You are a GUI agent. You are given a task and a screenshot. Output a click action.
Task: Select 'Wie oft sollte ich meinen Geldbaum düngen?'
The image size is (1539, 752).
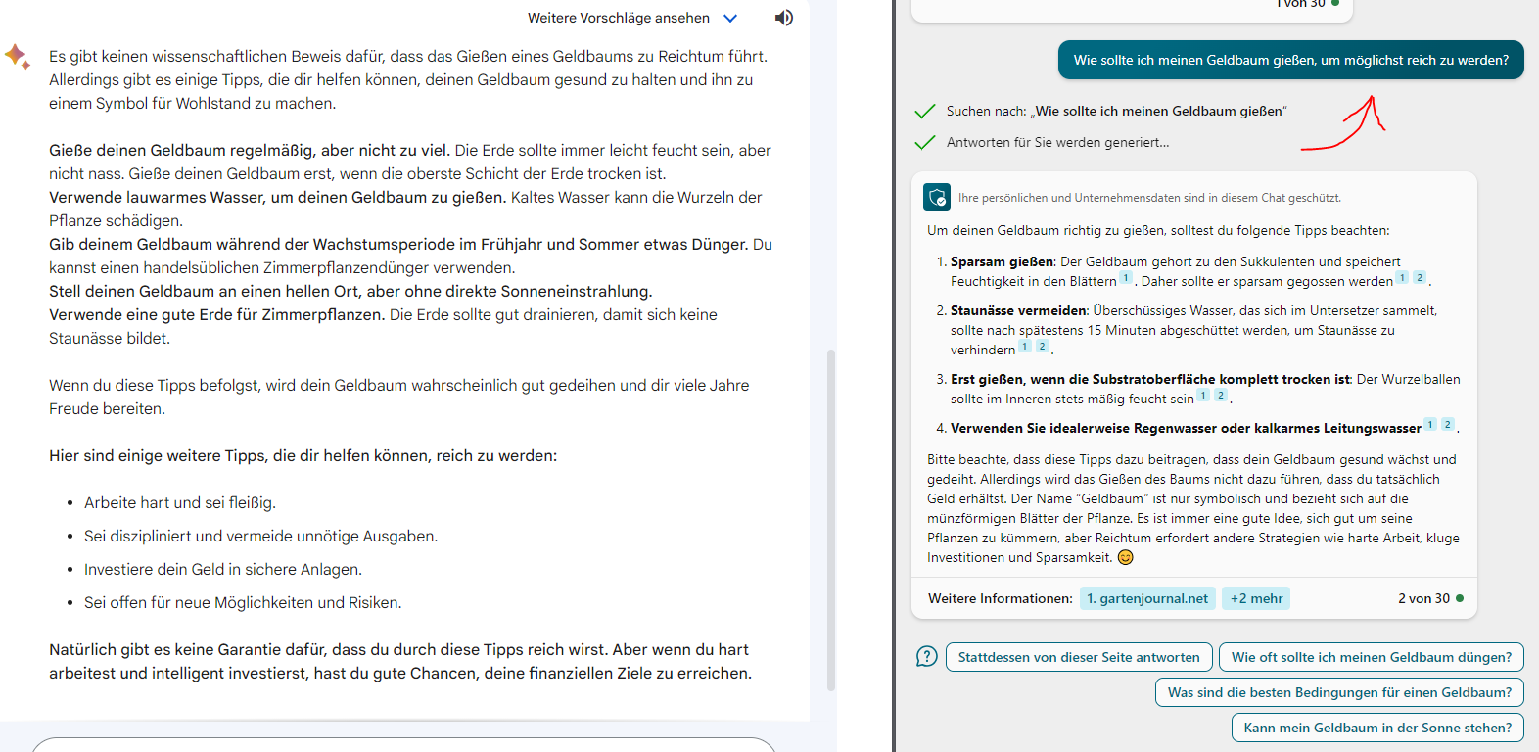click(1372, 657)
